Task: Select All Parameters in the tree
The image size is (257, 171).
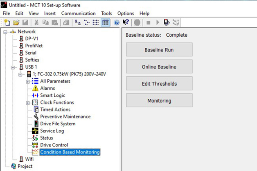Action: tap(55, 81)
